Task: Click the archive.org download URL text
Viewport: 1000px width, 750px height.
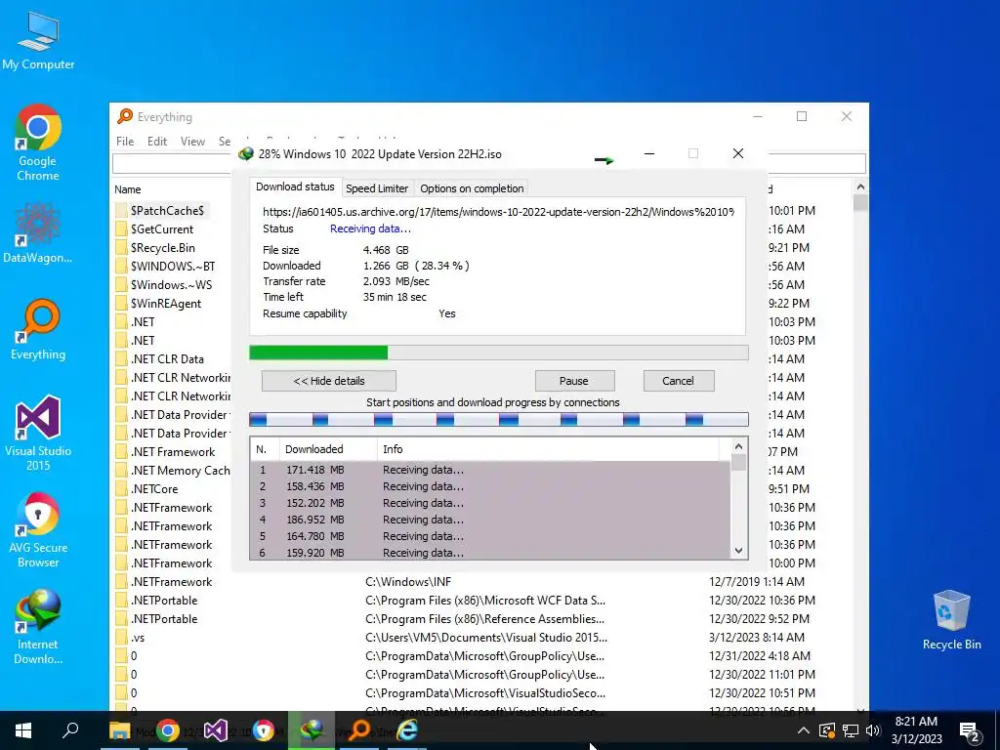Action: (x=498, y=212)
